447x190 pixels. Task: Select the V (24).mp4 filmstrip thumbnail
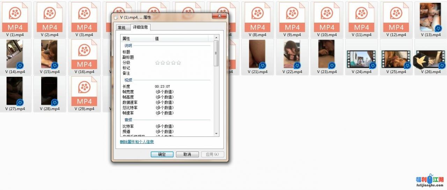(x=361, y=59)
